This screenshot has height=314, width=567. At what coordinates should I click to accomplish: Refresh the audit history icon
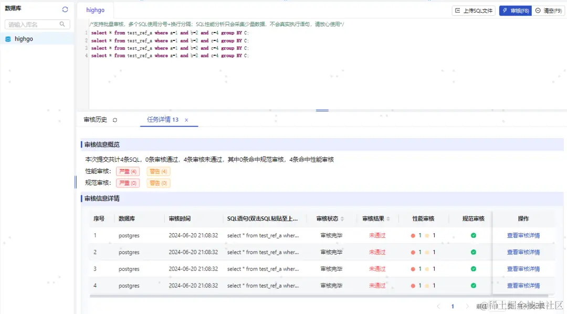(115, 120)
